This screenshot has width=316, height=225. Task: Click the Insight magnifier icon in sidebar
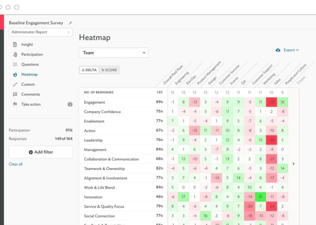pos(15,45)
